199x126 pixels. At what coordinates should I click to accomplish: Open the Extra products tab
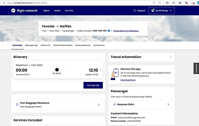click(83, 45)
